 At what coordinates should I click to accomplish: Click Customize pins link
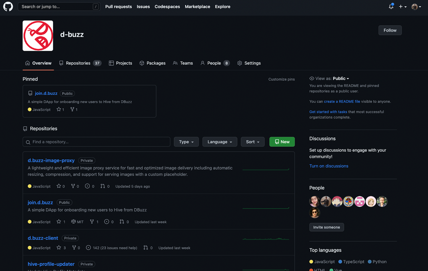click(x=281, y=79)
